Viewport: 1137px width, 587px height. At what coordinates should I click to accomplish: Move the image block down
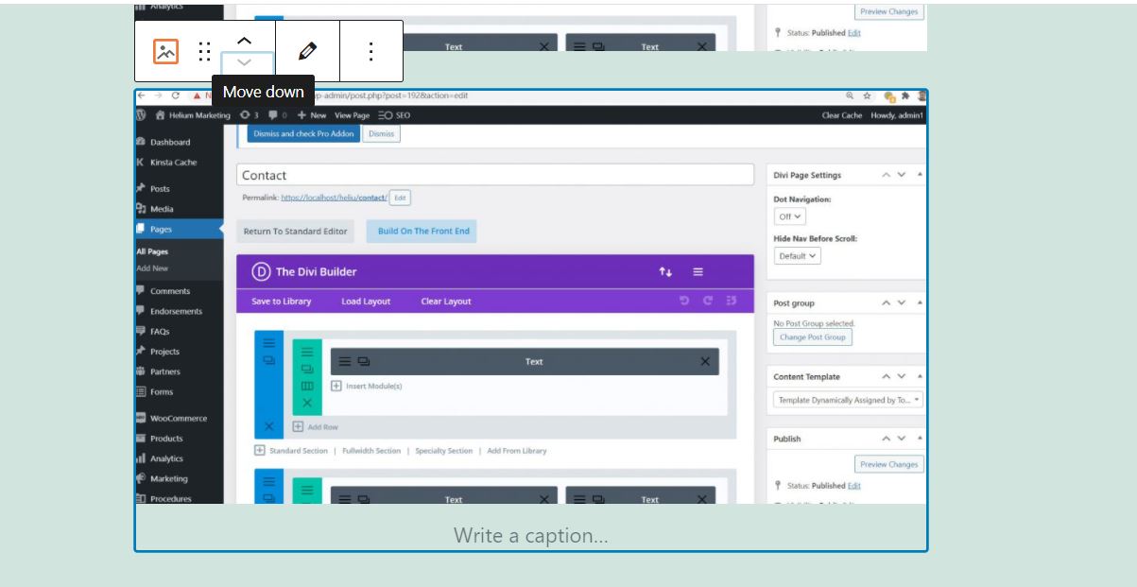244,62
